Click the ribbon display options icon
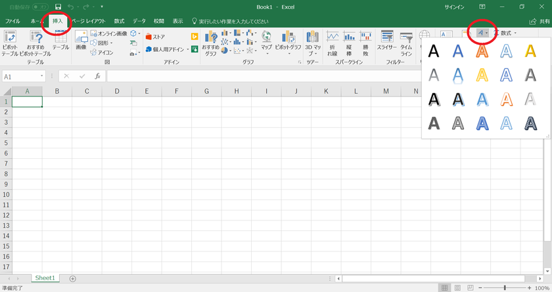The height and width of the screenshot is (292, 552). click(482, 7)
